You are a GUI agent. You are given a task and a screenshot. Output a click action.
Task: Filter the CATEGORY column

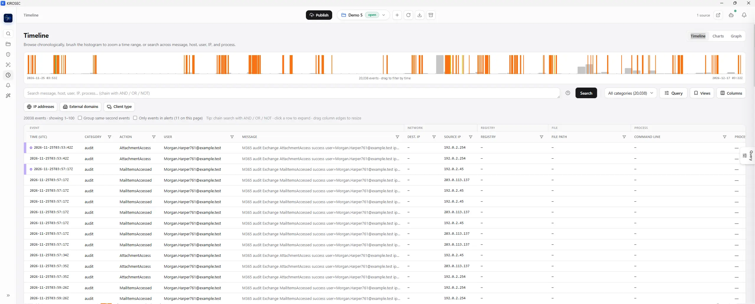[x=110, y=137]
